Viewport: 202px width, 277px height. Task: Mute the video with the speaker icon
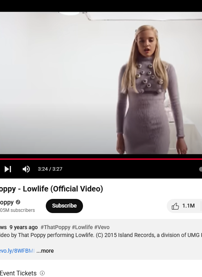[x=26, y=169]
